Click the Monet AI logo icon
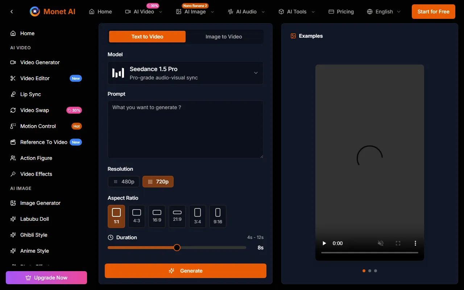Image resolution: width=464 pixels, height=290 pixels. (x=35, y=12)
